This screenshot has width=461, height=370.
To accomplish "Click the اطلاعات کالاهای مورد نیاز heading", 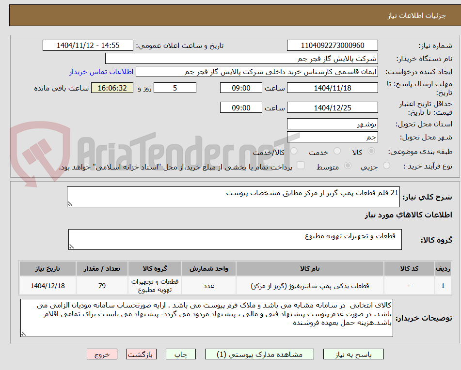I will tap(408, 215).
